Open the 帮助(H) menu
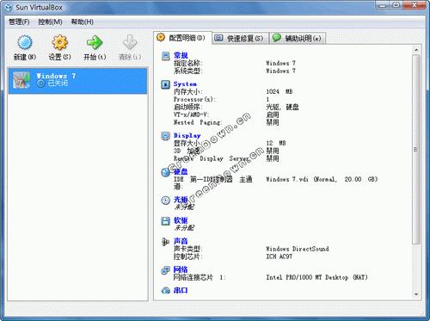The image size is (430, 321). [x=83, y=22]
